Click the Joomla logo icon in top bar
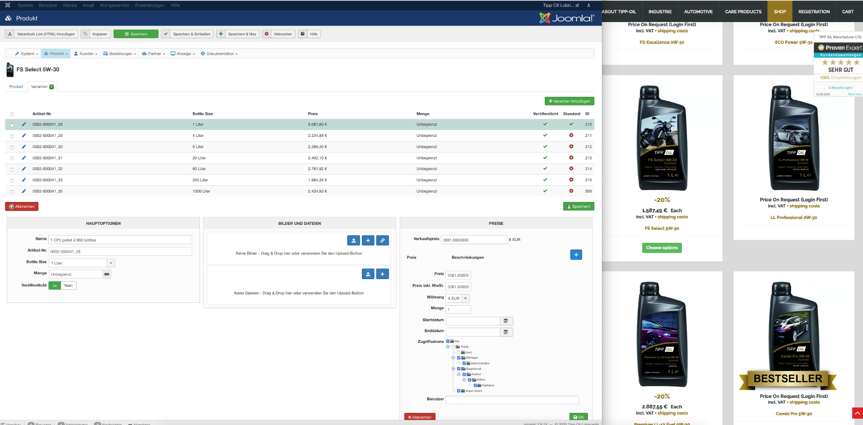 8,5
